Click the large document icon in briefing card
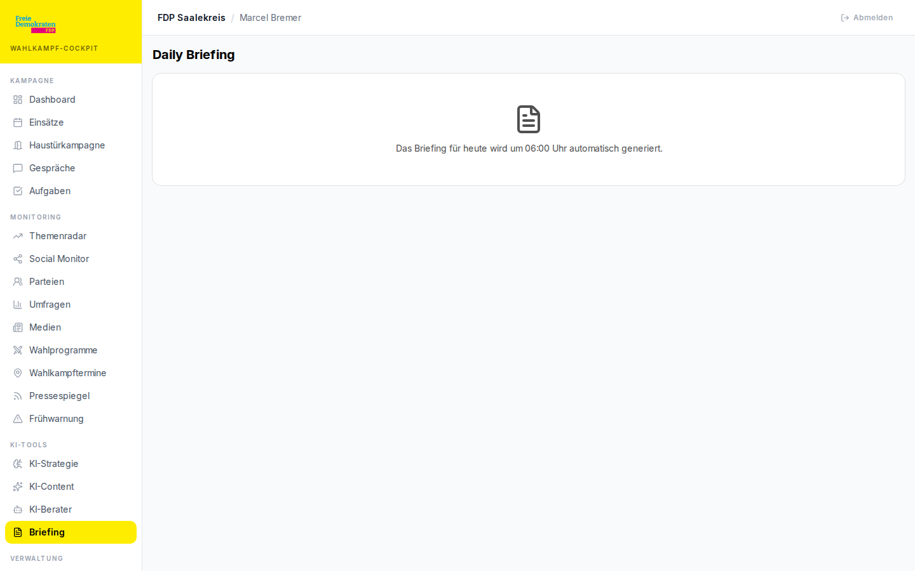 coord(529,119)
